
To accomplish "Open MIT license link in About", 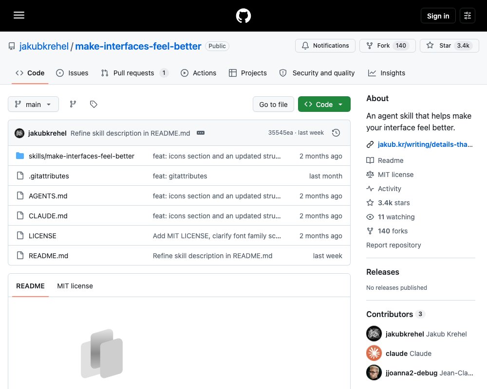I will 395,175.
